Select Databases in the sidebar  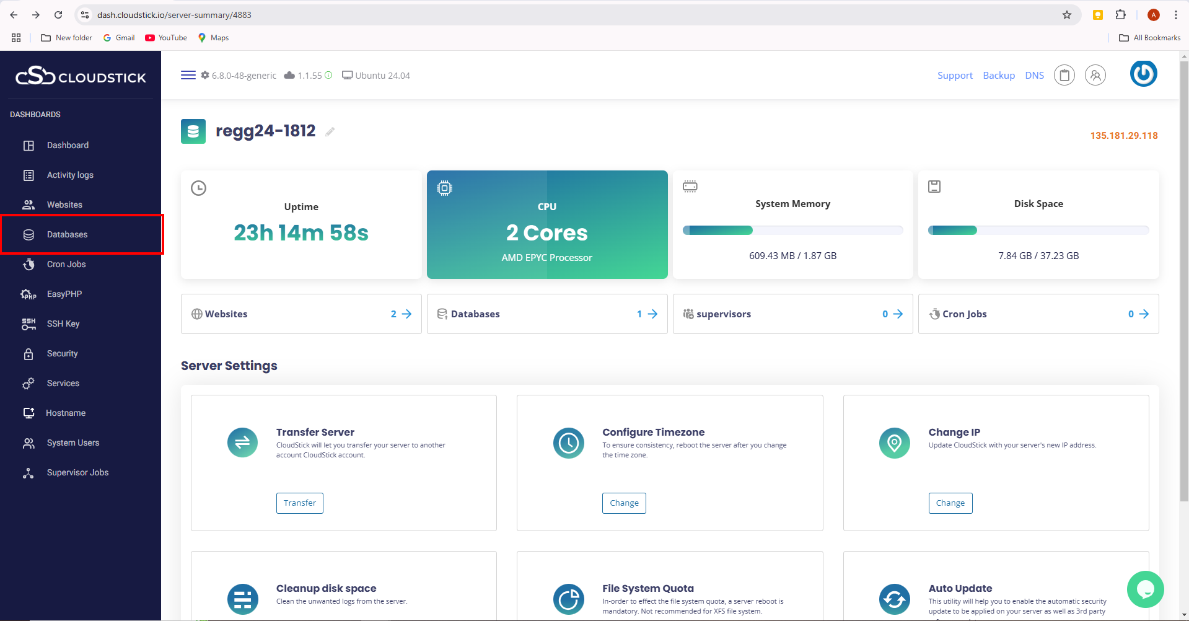click(x=67, y=234)
